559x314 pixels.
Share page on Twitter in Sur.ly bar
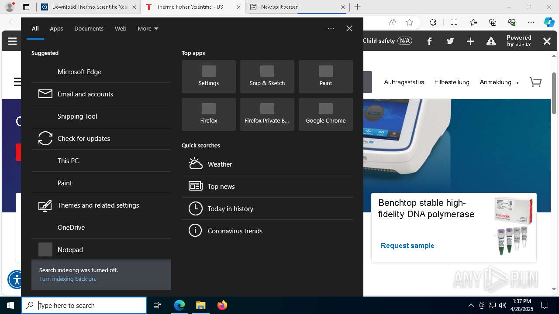450,41
